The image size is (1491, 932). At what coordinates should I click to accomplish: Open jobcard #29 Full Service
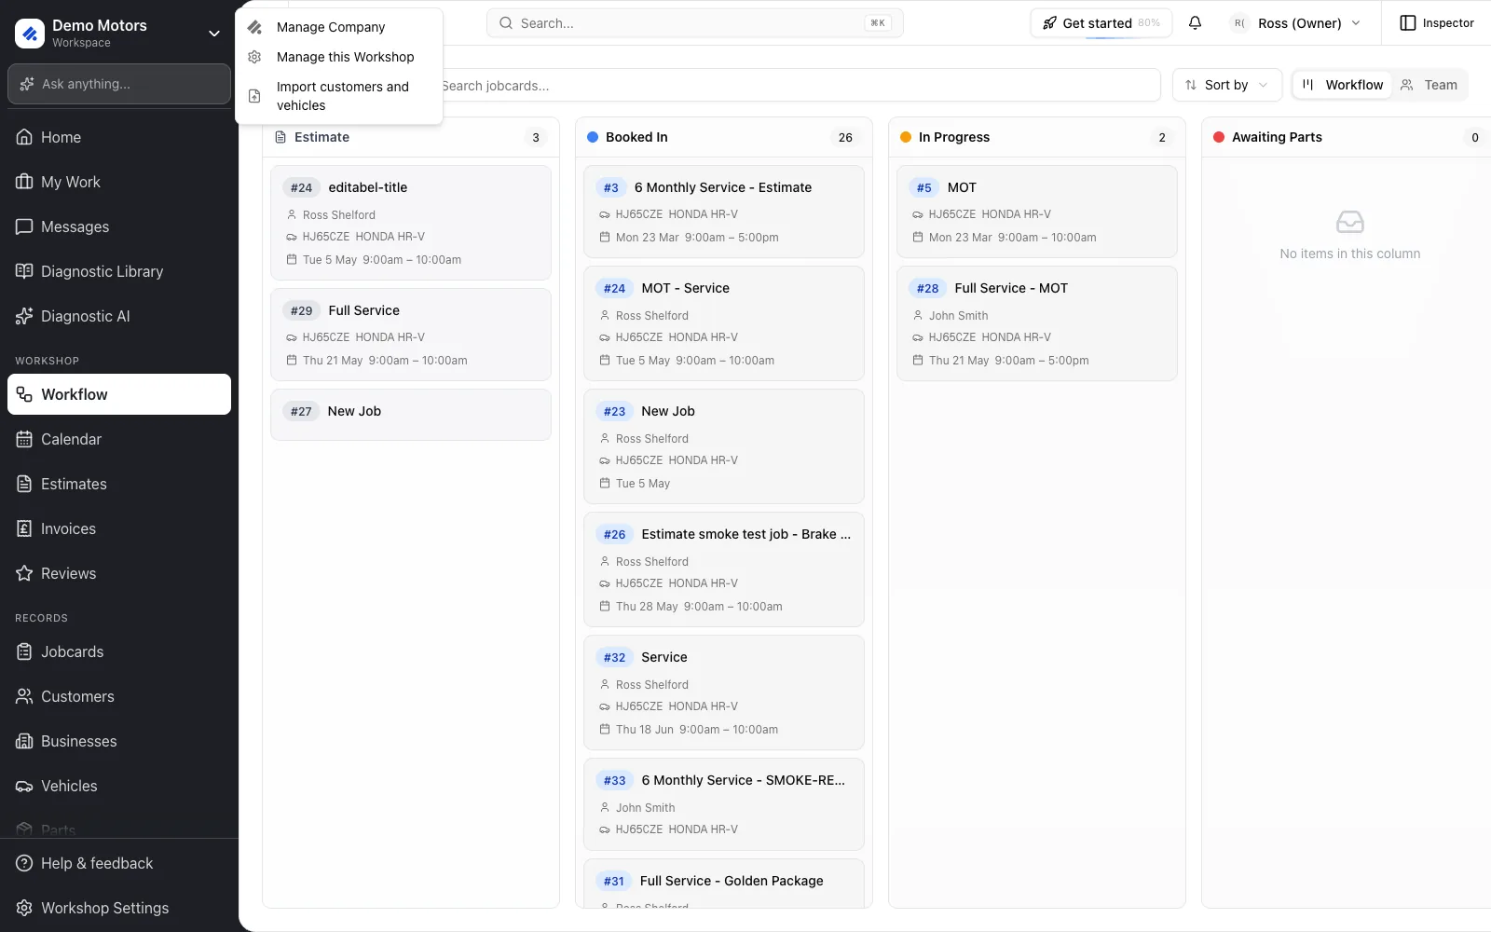411,335
